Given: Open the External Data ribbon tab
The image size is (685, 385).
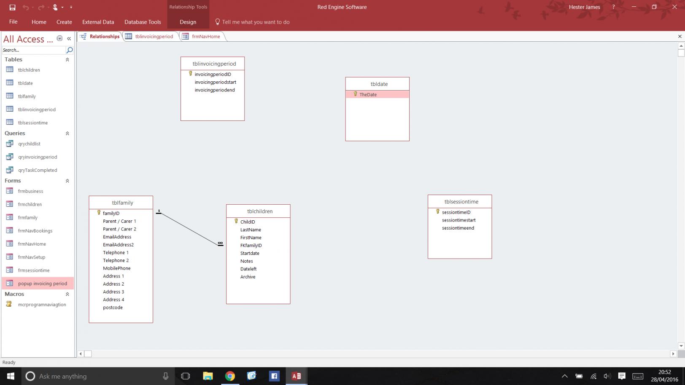Looking at the screenshot, I should 98,22.
